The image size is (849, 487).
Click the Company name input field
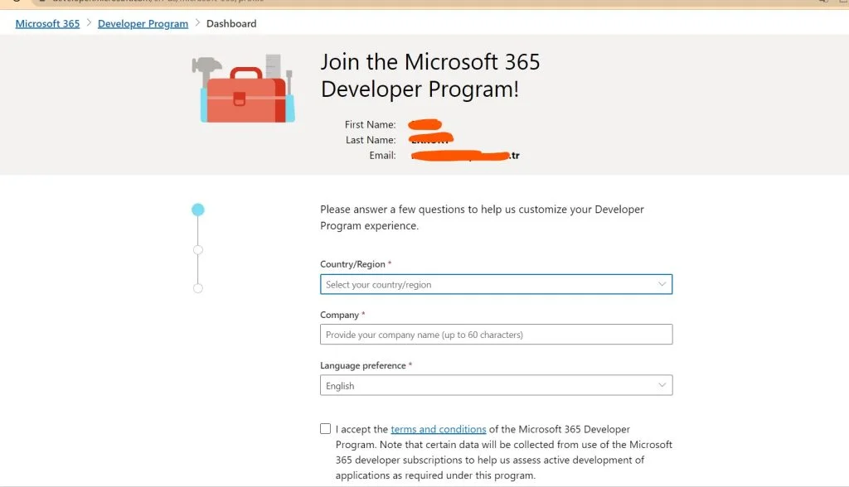coord(496,335)
